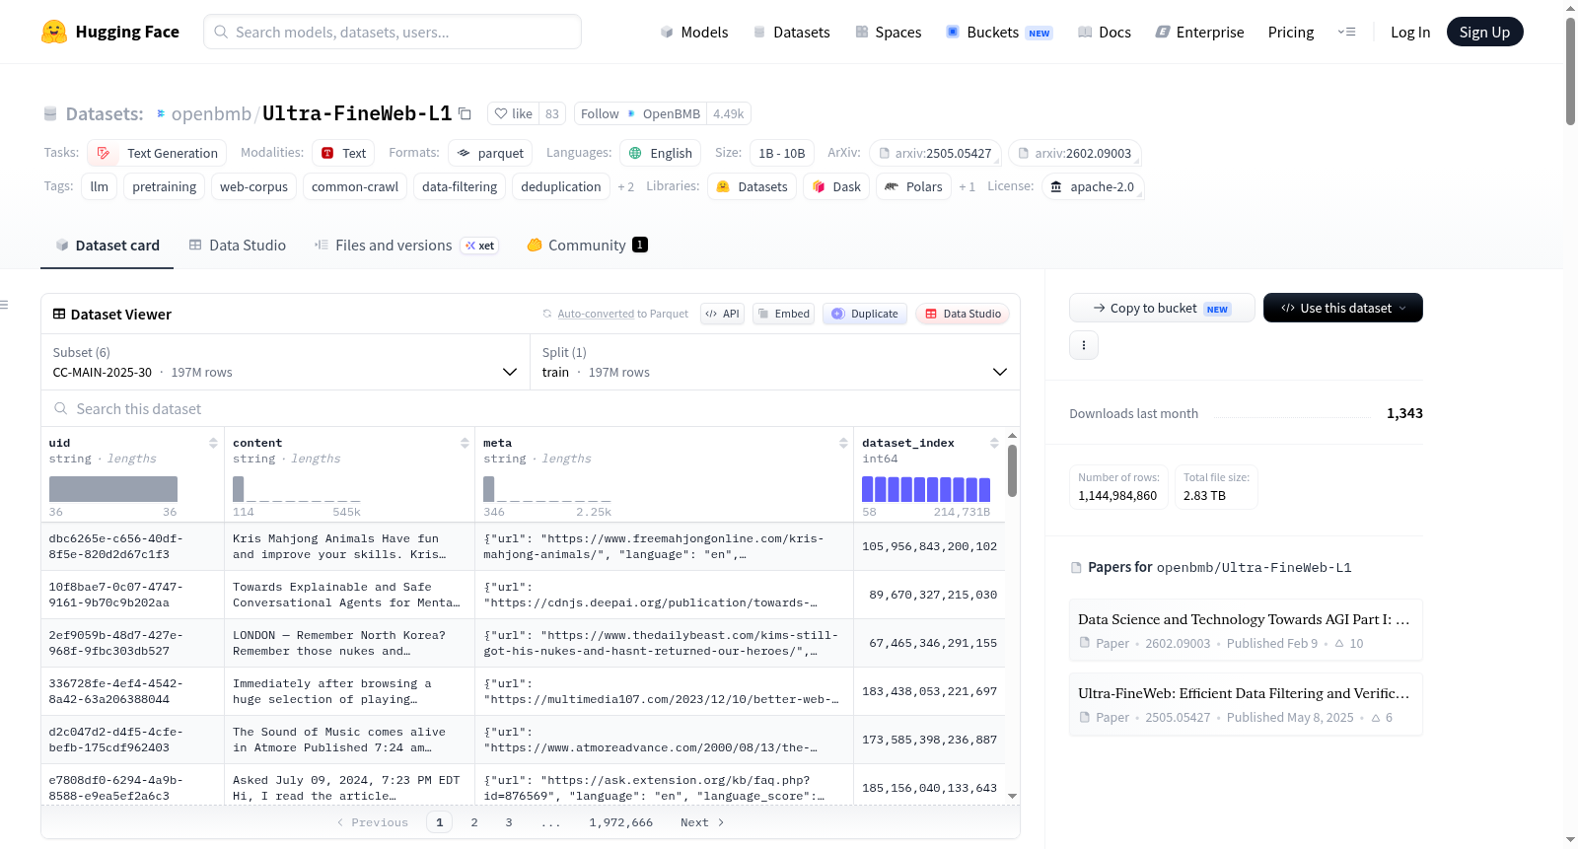Click the Hugging Face logo icon

(x=54, y=32)
